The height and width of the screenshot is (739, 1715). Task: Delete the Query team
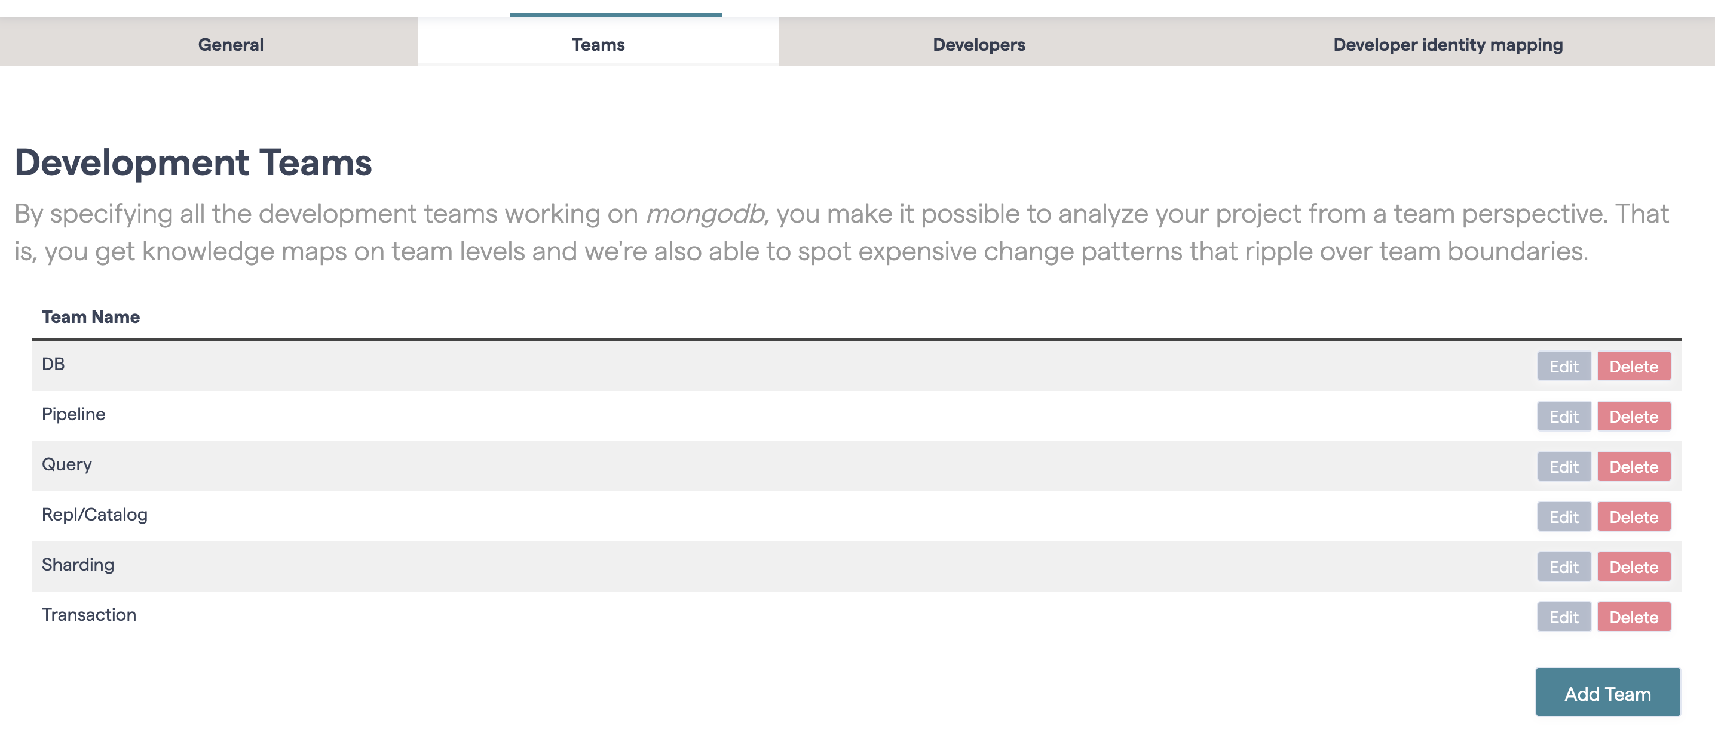(x=1634, y=466)
